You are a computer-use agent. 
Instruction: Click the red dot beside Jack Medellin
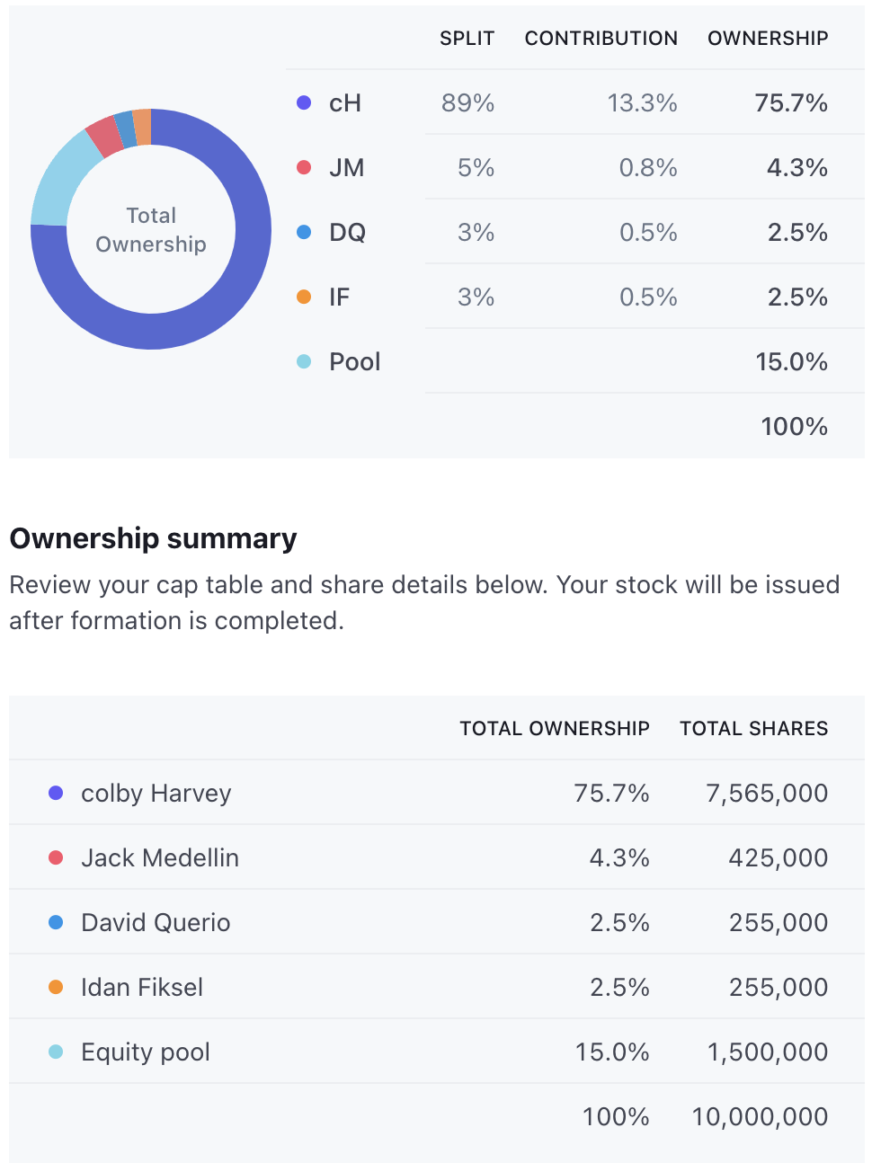tap(56, 858)
